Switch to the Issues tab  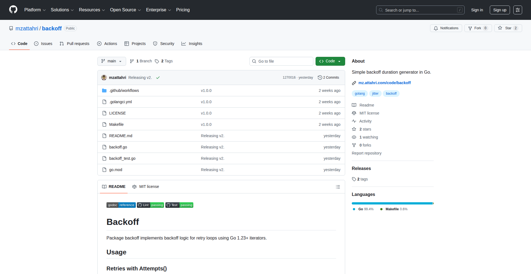click(43, 44)
